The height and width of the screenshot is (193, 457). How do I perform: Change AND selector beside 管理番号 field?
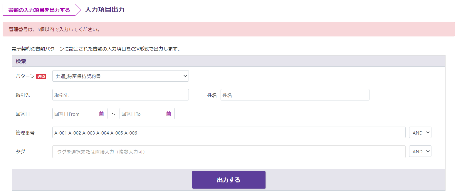point(420,132)
